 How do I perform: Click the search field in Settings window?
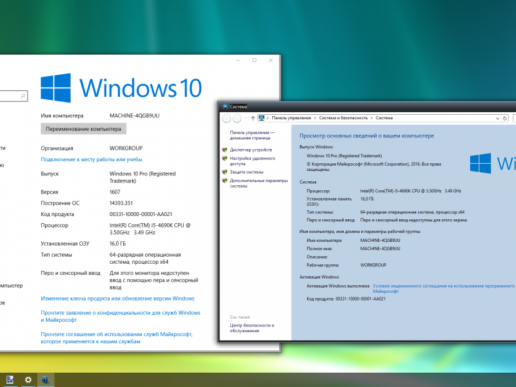click(x=14, y=96)
